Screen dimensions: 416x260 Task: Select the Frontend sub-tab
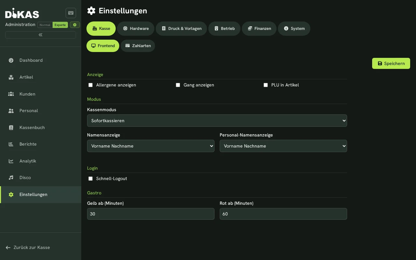tap(103, 46)
